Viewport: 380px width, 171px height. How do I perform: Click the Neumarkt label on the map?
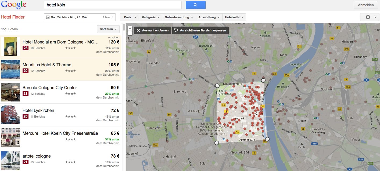coord(239,118)
